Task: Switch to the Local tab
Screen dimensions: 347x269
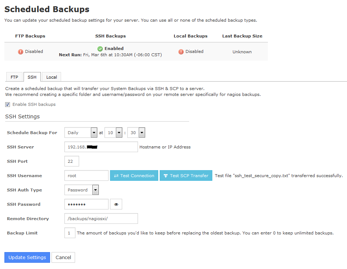Action: pyautogui.click(x=52, y=77)
